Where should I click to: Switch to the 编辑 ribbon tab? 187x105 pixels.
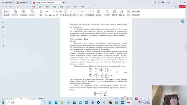pos(47,7)
